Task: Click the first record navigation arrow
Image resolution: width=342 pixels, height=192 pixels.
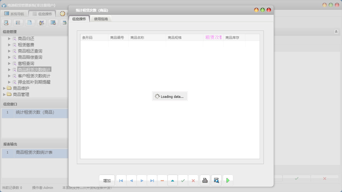Action: pyautogui.click(x=121, y=181)
